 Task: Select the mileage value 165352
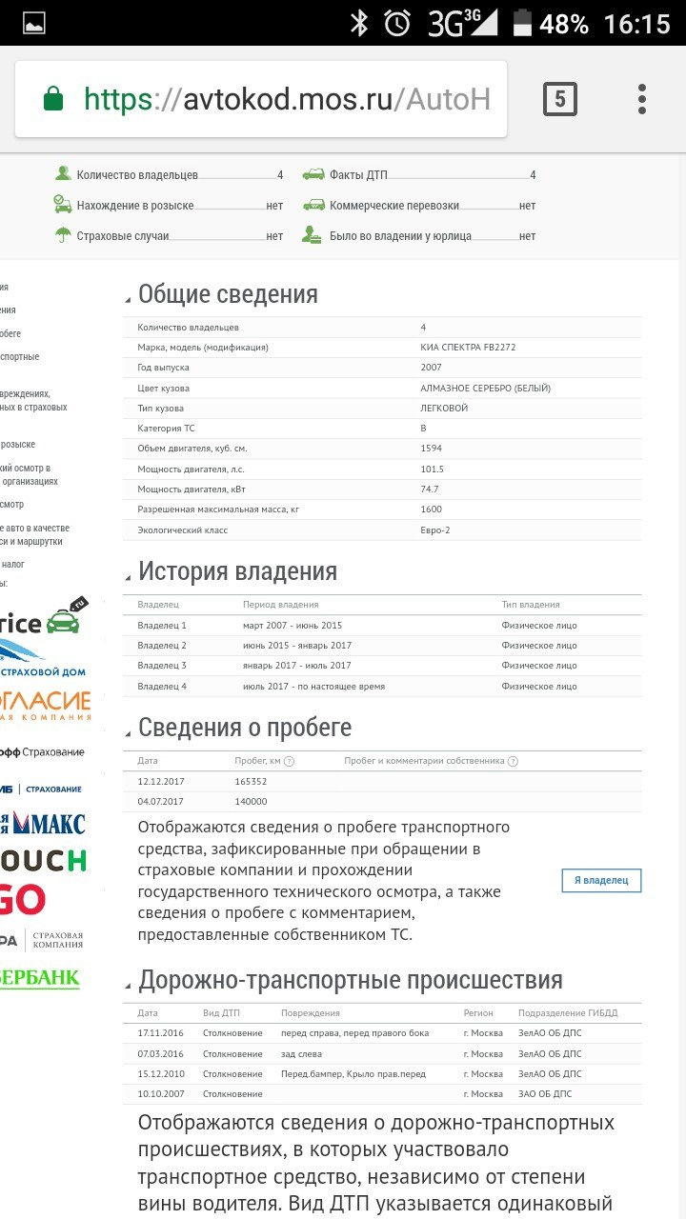coord(251,781)
